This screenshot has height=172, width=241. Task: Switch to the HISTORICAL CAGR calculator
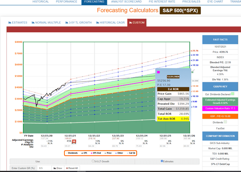point(110,23)
